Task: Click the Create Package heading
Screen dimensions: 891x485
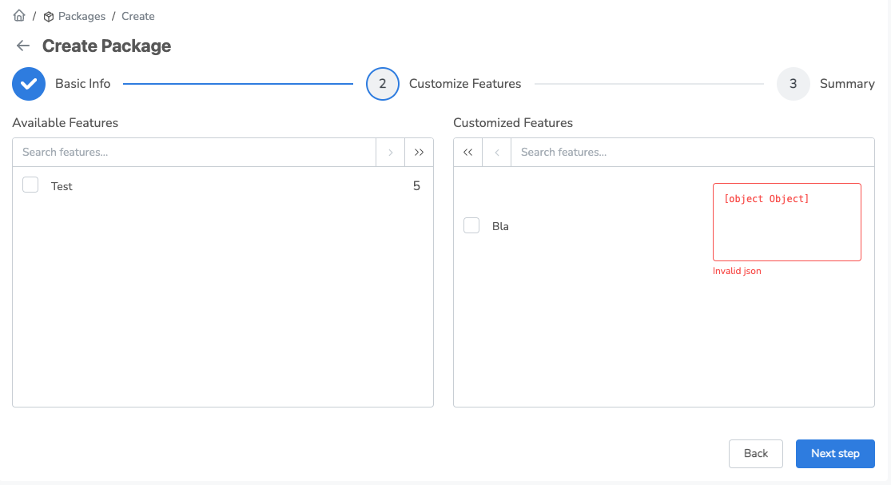Action: [x=106, y=46]
